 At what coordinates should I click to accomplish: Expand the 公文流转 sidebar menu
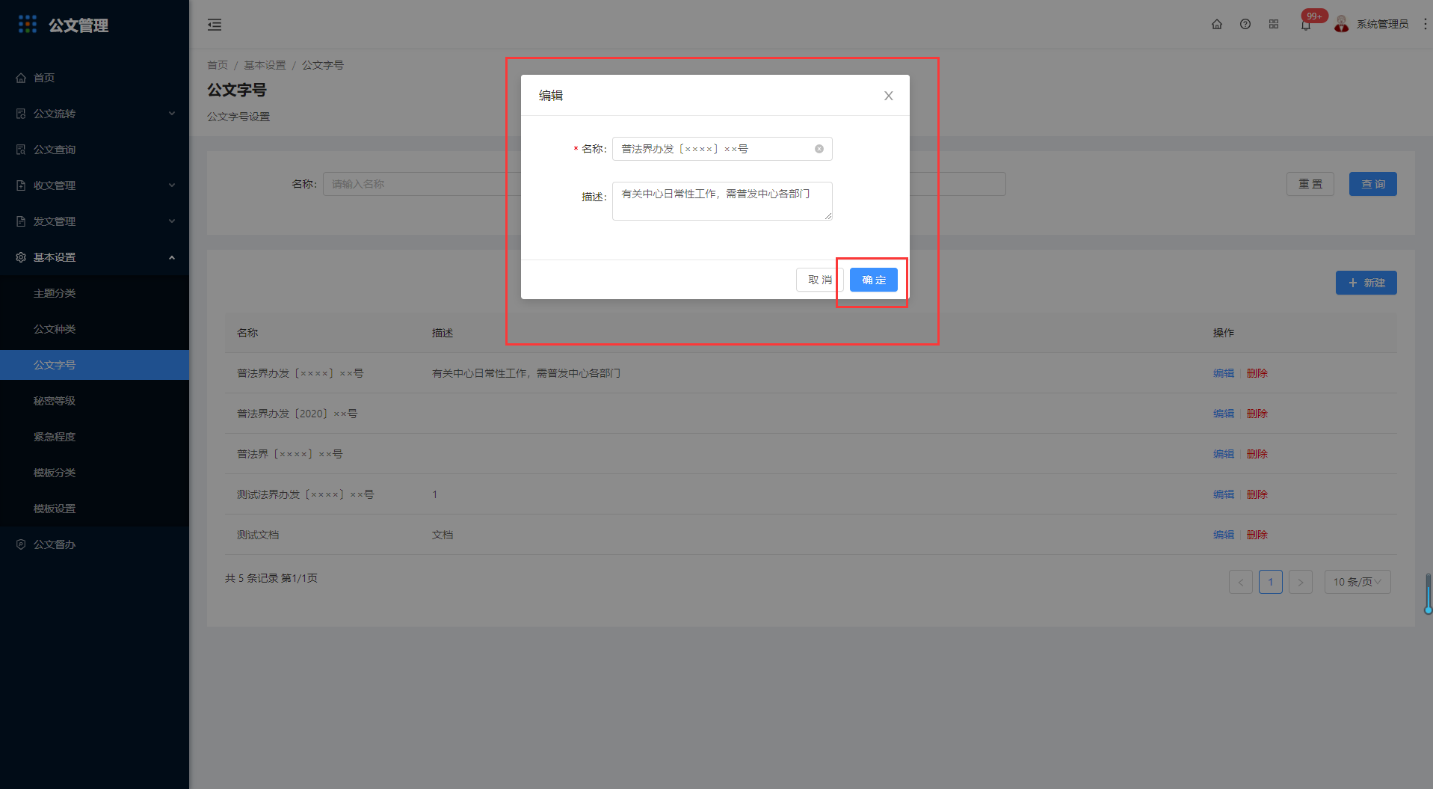(x=94, y=114)
